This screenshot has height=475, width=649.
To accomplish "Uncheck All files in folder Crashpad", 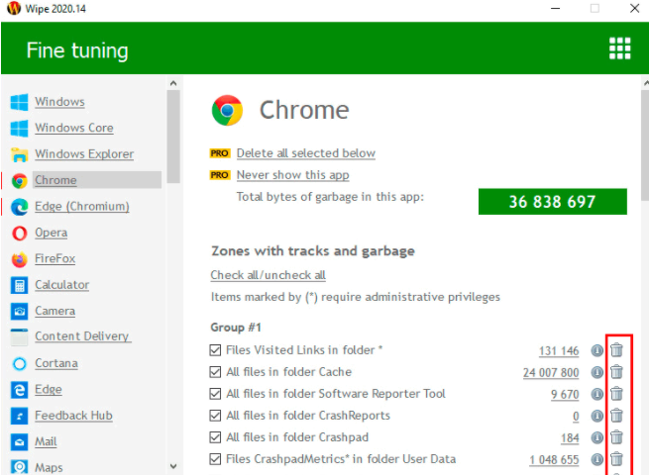I will 215,437.
